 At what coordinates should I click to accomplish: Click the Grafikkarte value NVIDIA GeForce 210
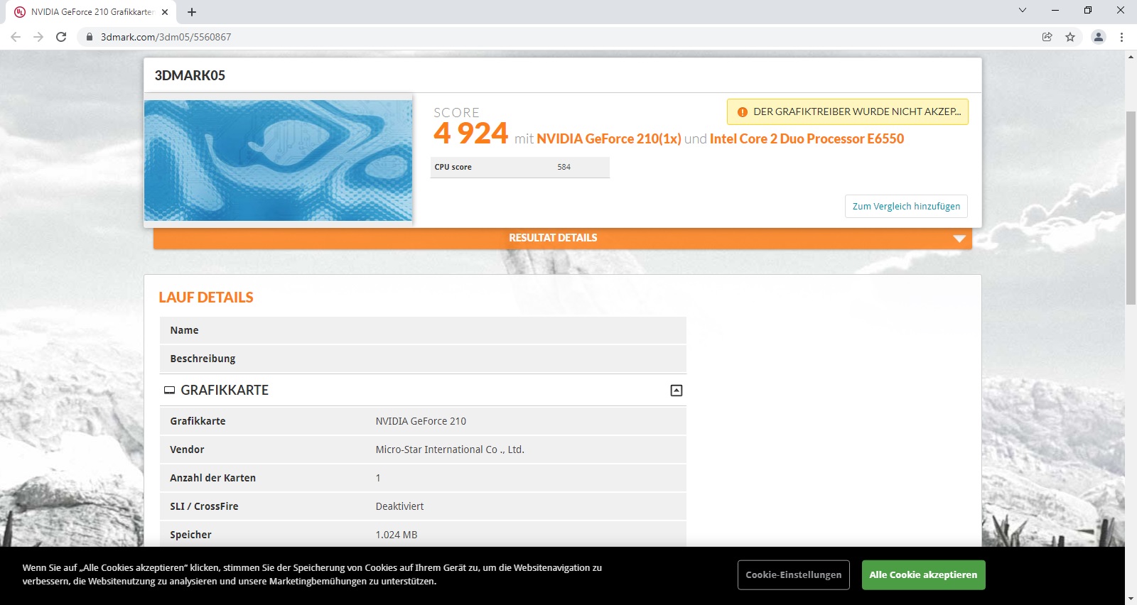point(421,421)
